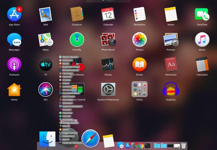Select Battery Monitor in the app list
The image size is (217, 150).
tap(70, 57)
